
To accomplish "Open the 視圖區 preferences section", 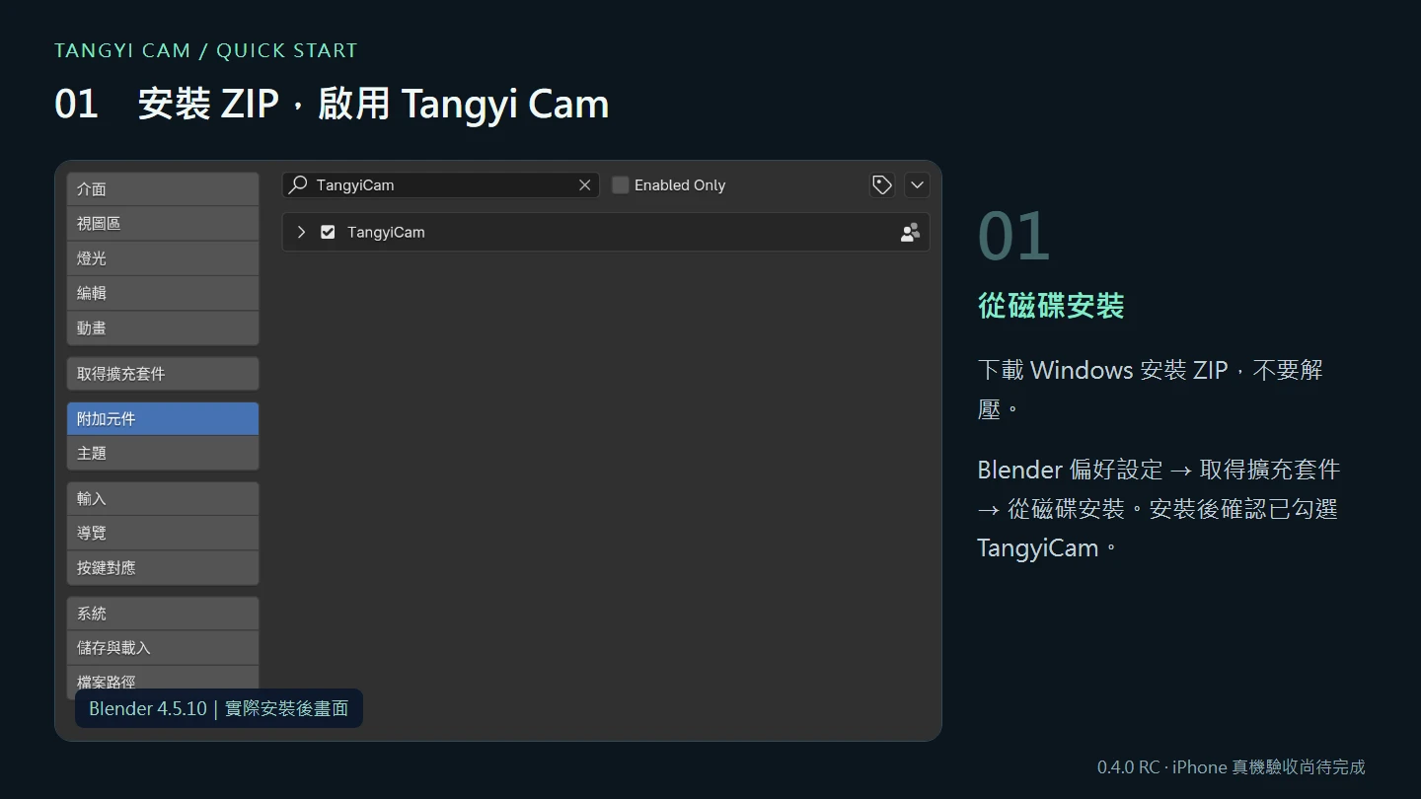I will 163,224.
